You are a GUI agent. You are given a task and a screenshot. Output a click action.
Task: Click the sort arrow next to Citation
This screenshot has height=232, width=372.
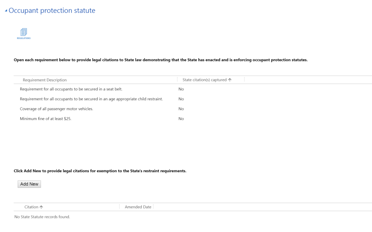tap(41, 207)
